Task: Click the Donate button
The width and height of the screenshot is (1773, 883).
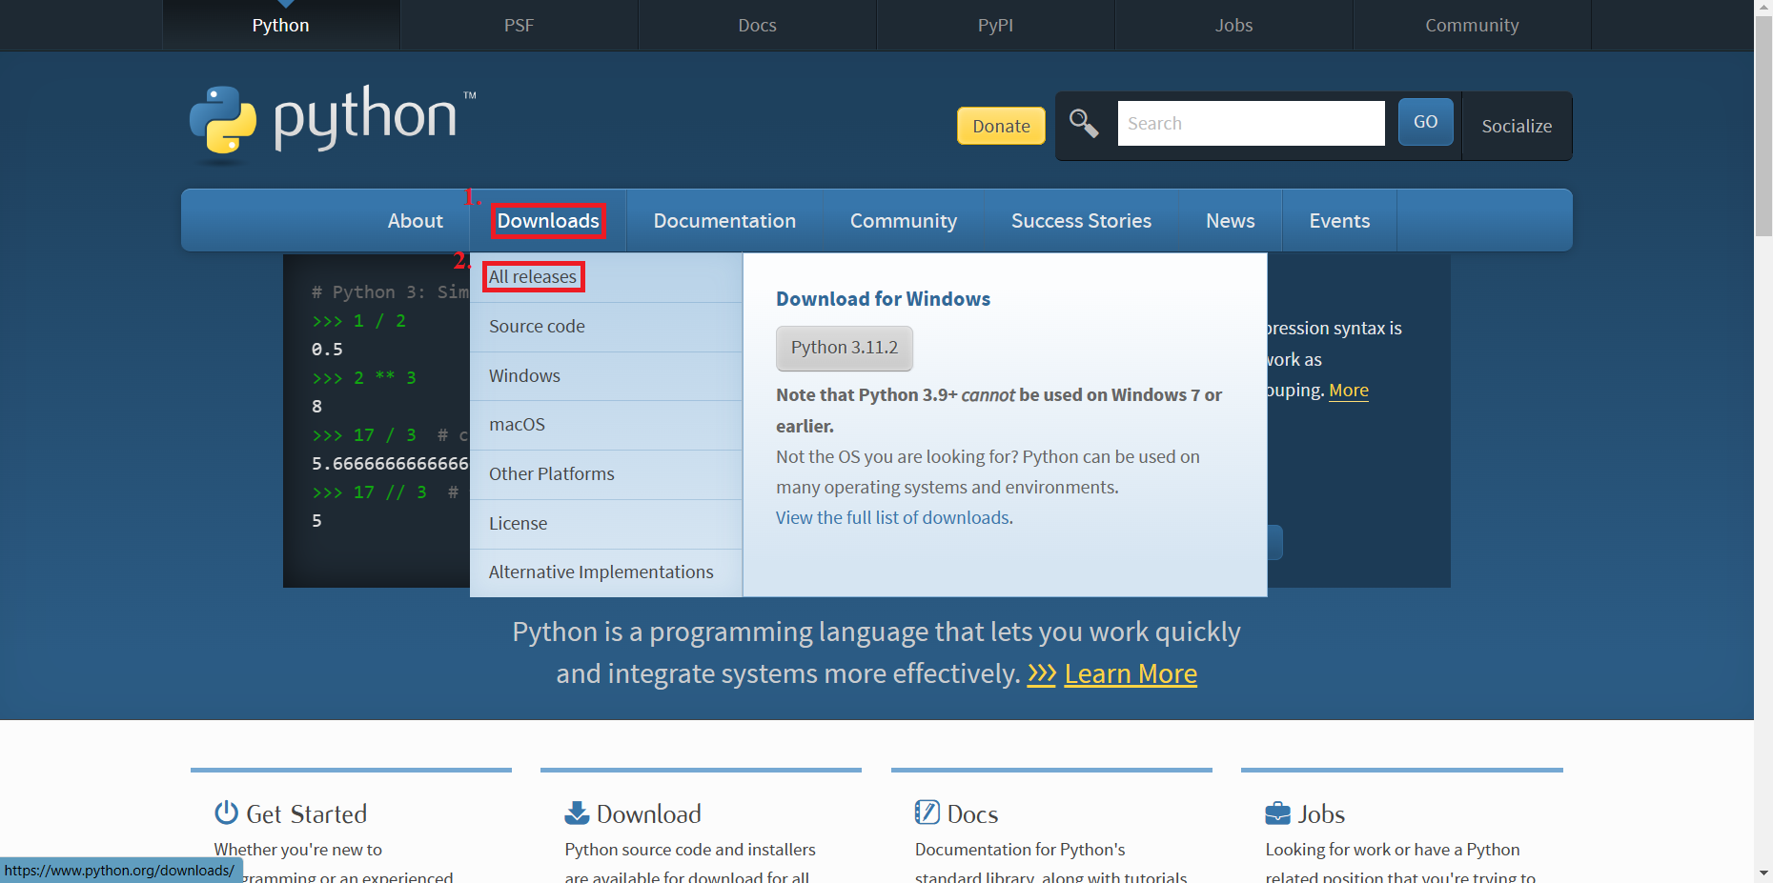Action: coord(1001,126)
